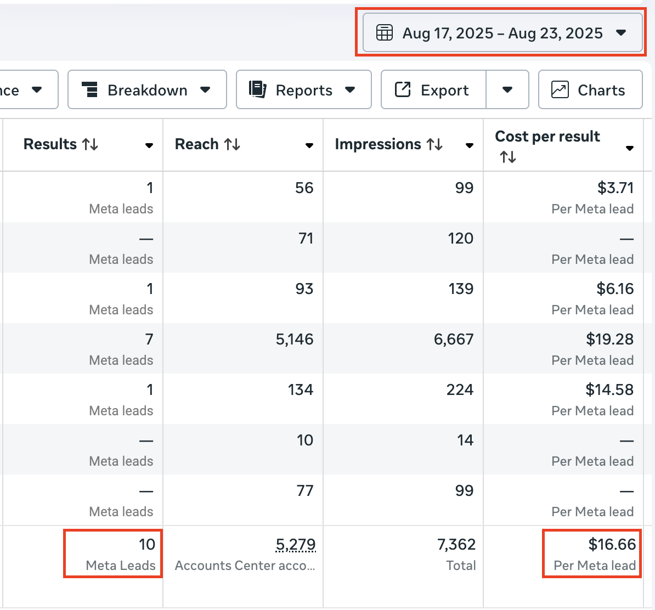655x610 pixels.
Task: Open the Breakdown menu
Action: click(x=147, y=89)
